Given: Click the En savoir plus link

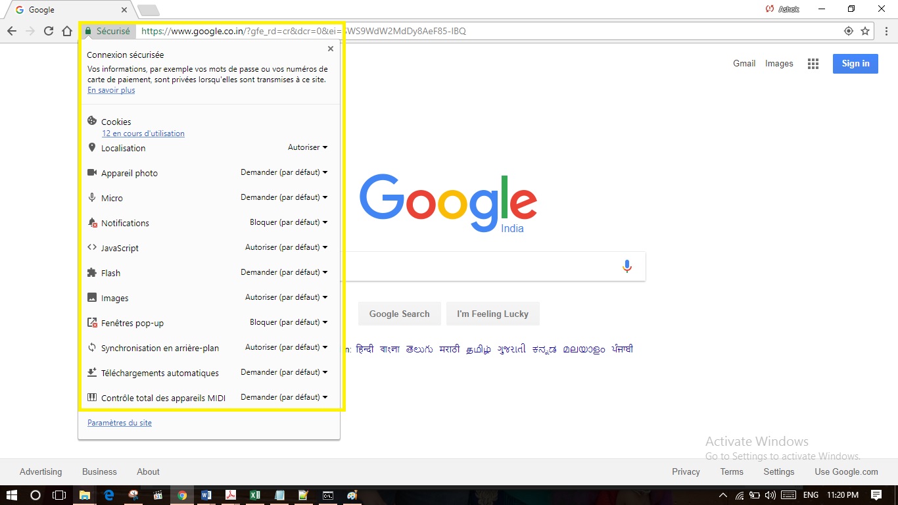Looking at the screenshot, I should click(x=111, y=90).
